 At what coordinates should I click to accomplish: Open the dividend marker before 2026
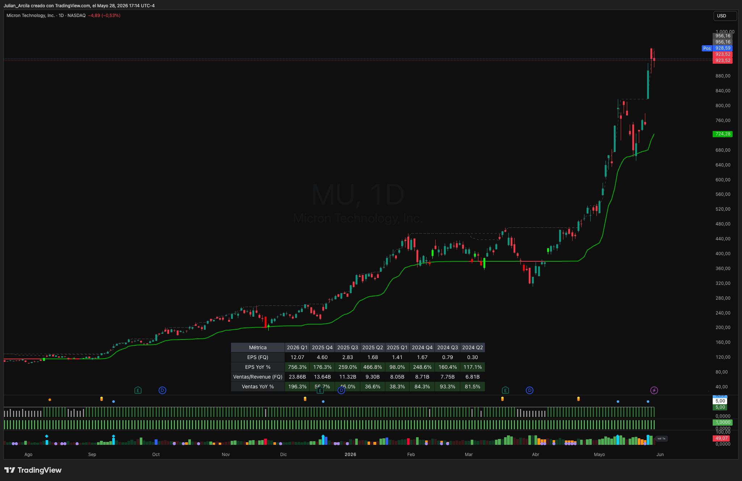[341, 390]
